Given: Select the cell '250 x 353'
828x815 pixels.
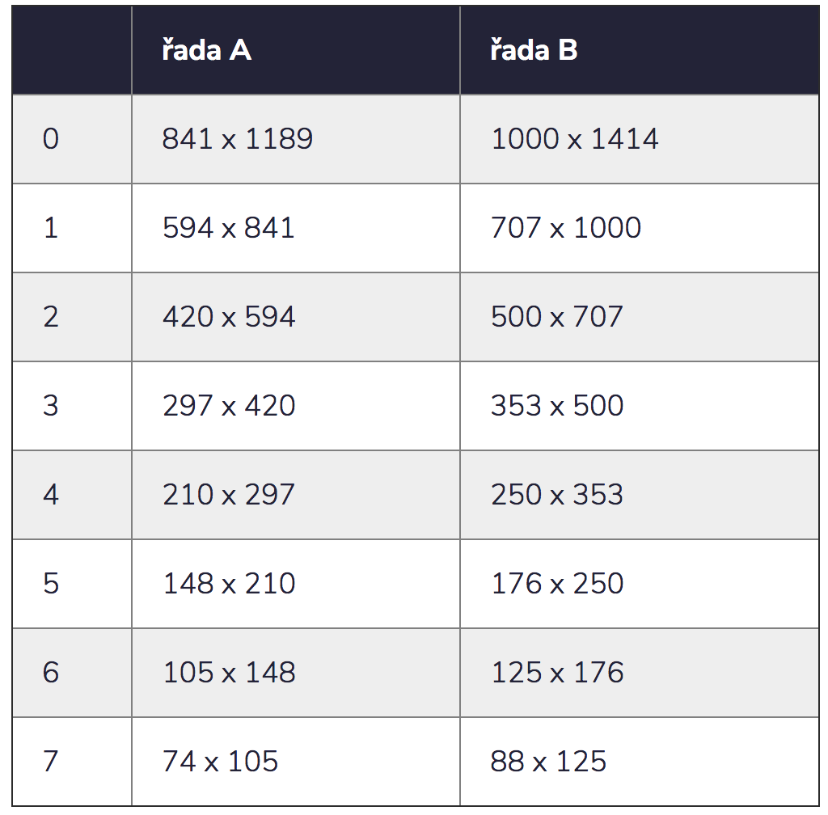Looking at the screenshot, I should 640,495.
